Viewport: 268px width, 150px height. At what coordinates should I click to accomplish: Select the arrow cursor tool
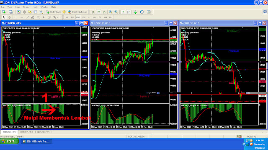tap(4, 17)
